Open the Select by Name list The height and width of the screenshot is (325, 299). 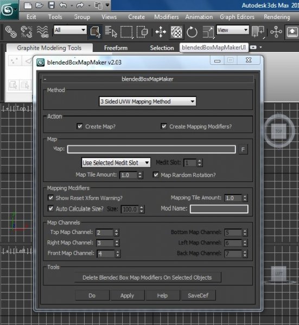tap(111, 32)
